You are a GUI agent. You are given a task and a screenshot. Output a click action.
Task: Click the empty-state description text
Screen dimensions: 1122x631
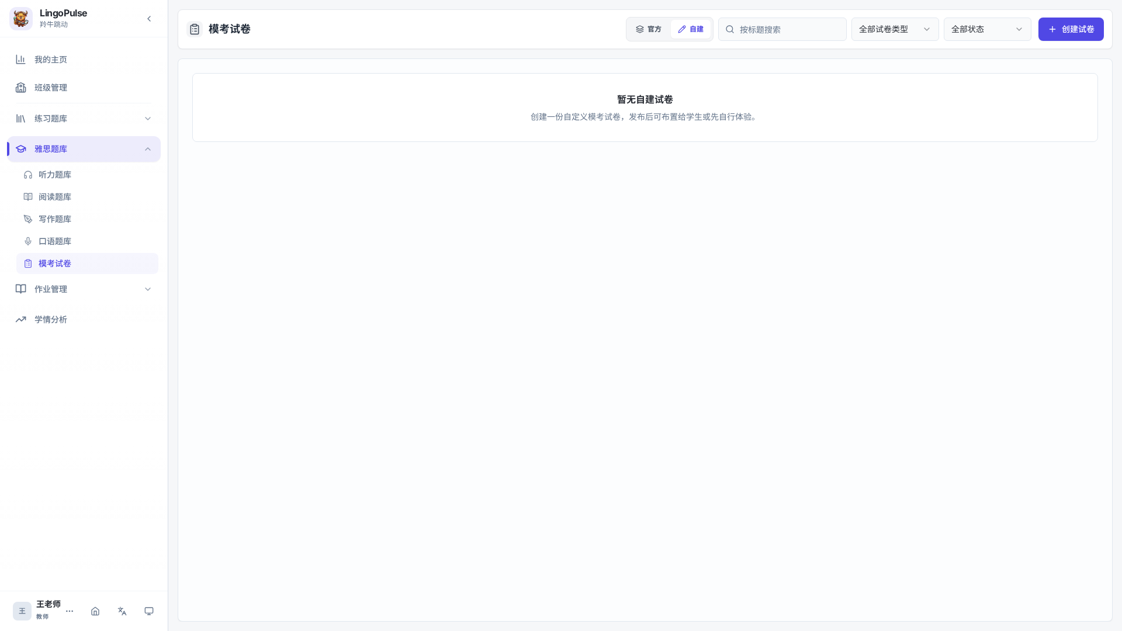click(645, 117)
